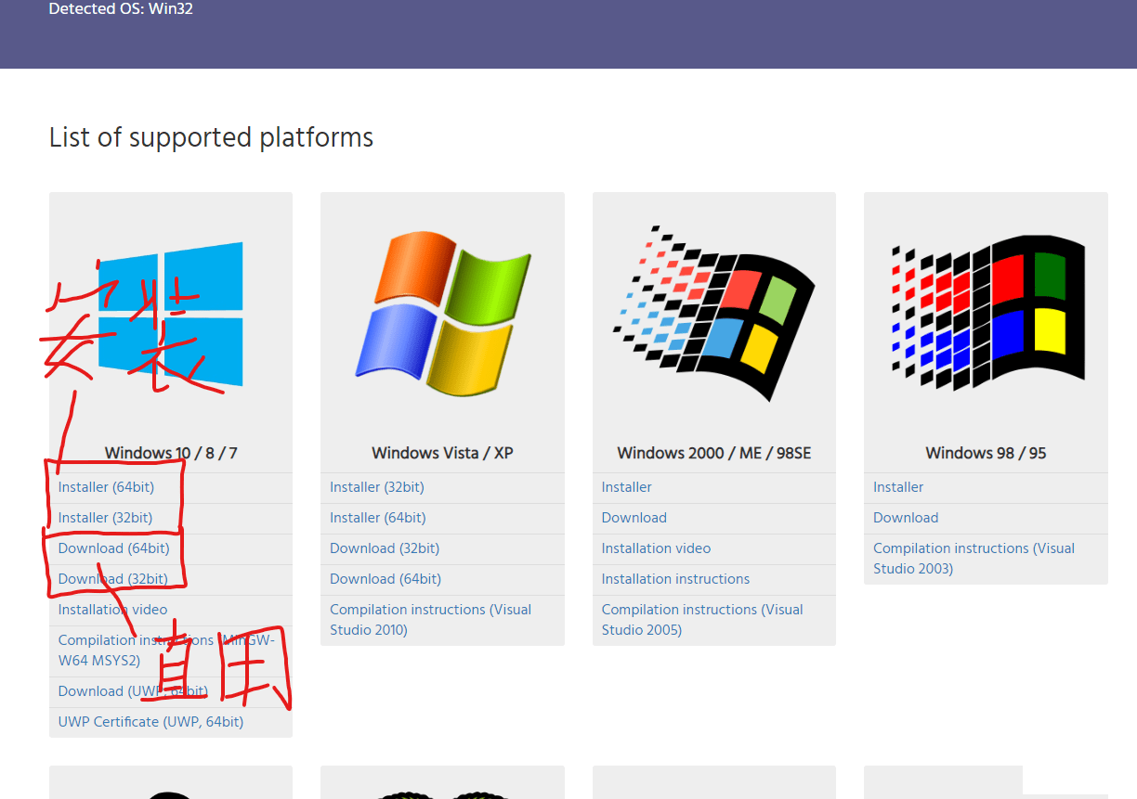Open Visual Studio 2010 compilation instructions
1137x799 pixels.
click(x=430, y=620)
